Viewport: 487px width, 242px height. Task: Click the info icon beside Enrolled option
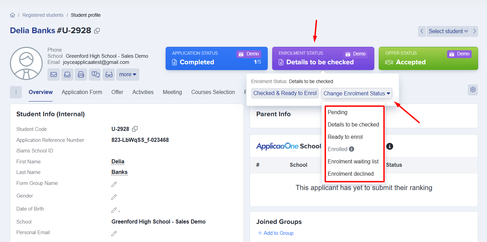point(351,149)
